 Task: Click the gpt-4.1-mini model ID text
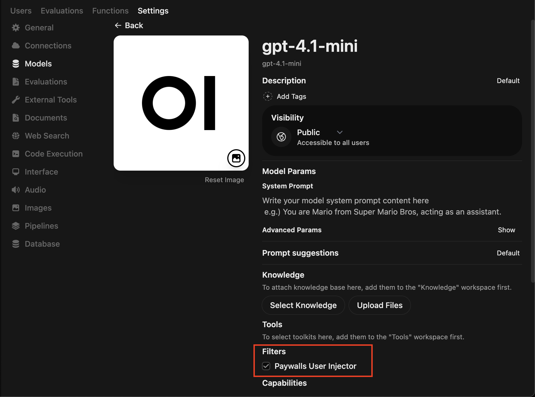[282, 63]
